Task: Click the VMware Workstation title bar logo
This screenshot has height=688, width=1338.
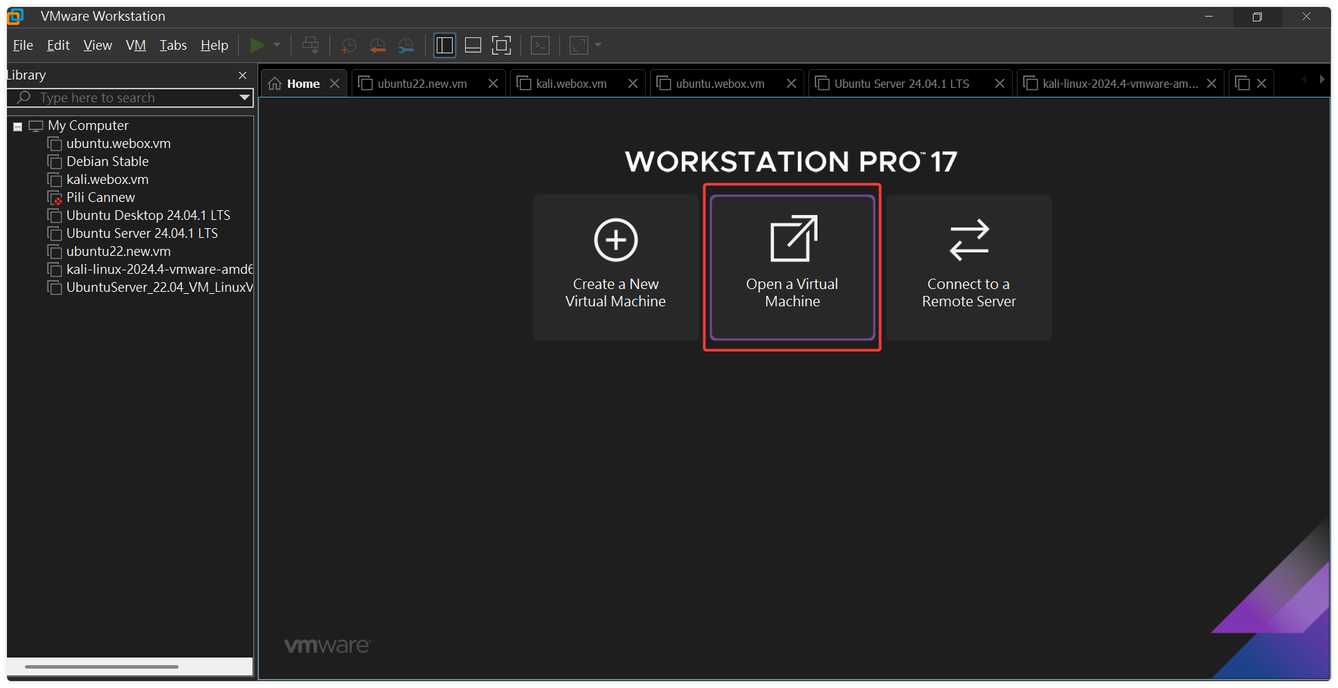Action: point(15,16)
